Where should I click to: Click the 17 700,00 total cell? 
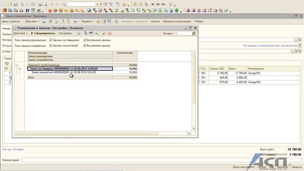point(237,73)
